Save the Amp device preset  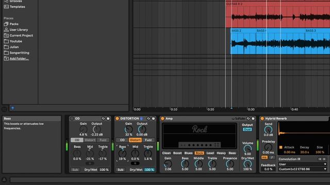(x=253, y=119)
